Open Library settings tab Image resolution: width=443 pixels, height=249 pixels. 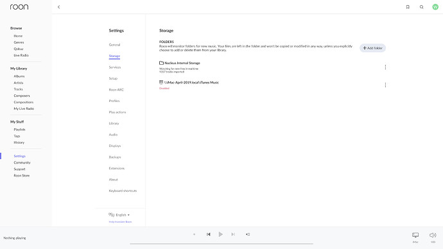pyautogui.click(x=114, y=123)
